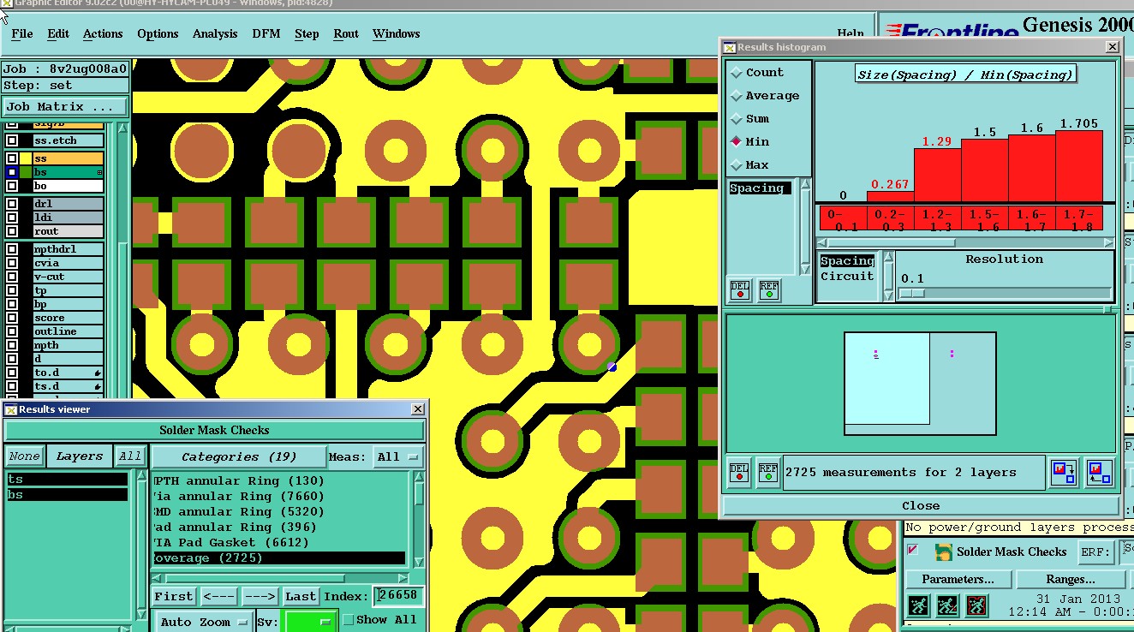Click the Last result button
The width and height of the screenshot is (1134, 632).
pyautogui.click(x=301, y=596)
